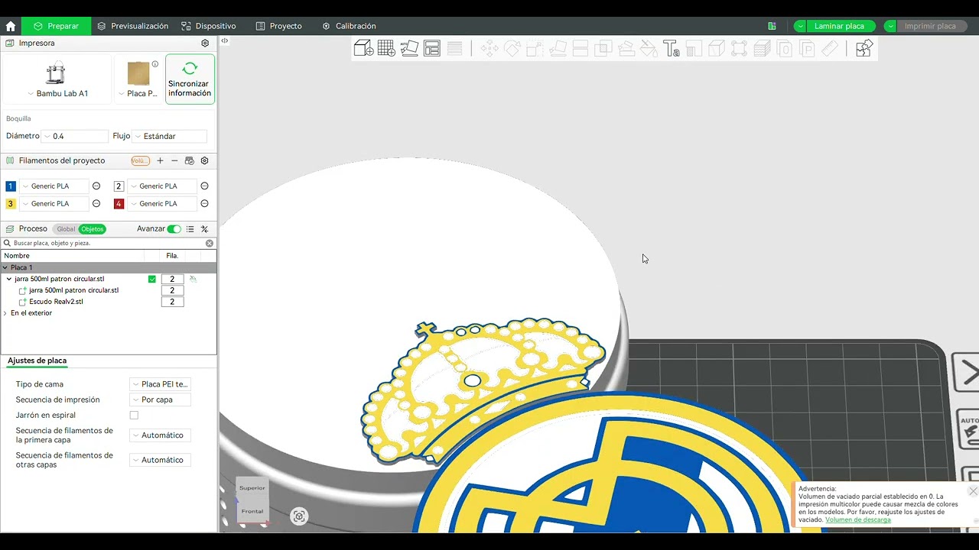Run the Auto orient tool
The width and height of the screenshot is (979, 550).
[409, 49]
